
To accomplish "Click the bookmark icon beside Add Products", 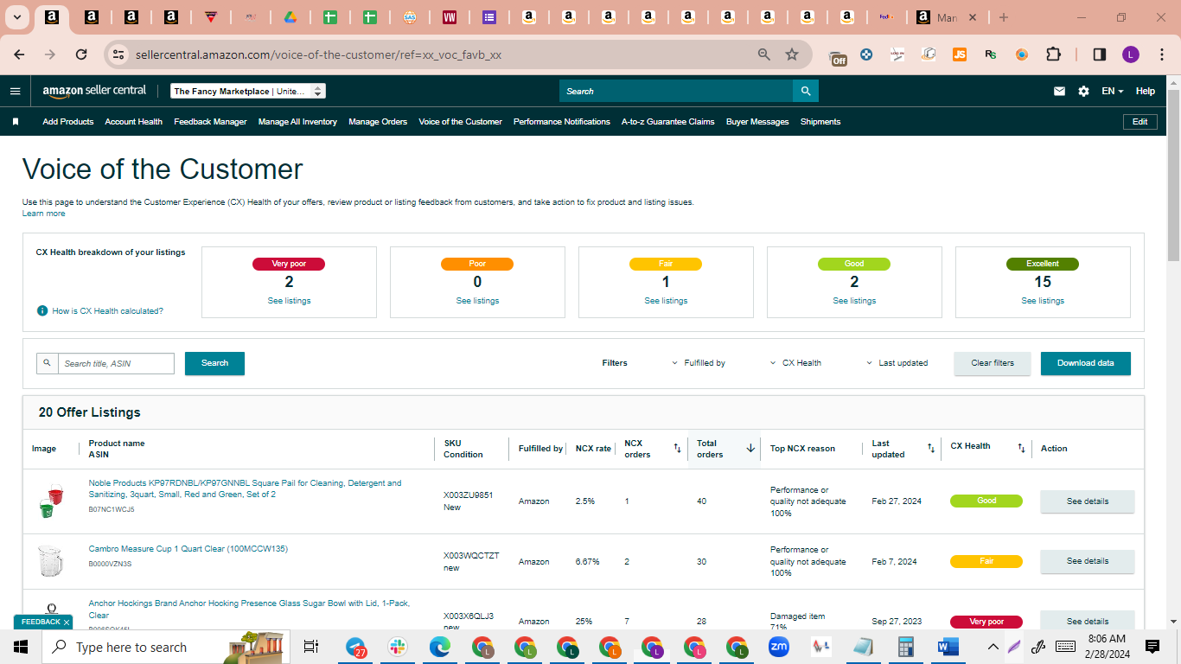I will click(x=16, y=122).
